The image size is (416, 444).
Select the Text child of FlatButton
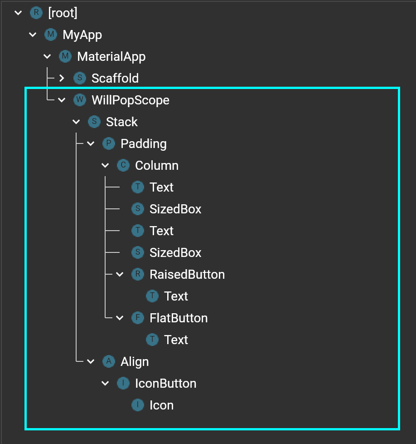click(x=176, y=340)
